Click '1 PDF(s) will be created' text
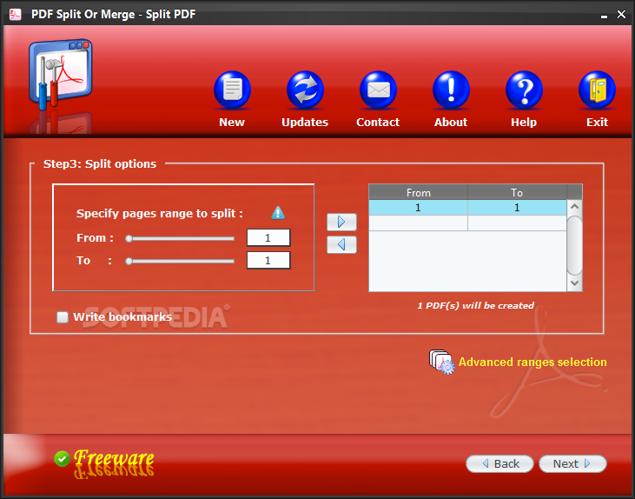The image size is (635, 499). point(476,306)
